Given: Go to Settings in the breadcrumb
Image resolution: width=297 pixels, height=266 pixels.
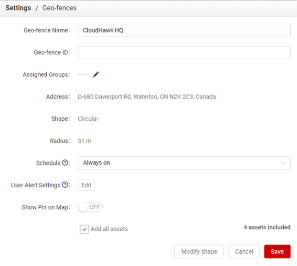Looking at the screenshot, I should [18, 8].
